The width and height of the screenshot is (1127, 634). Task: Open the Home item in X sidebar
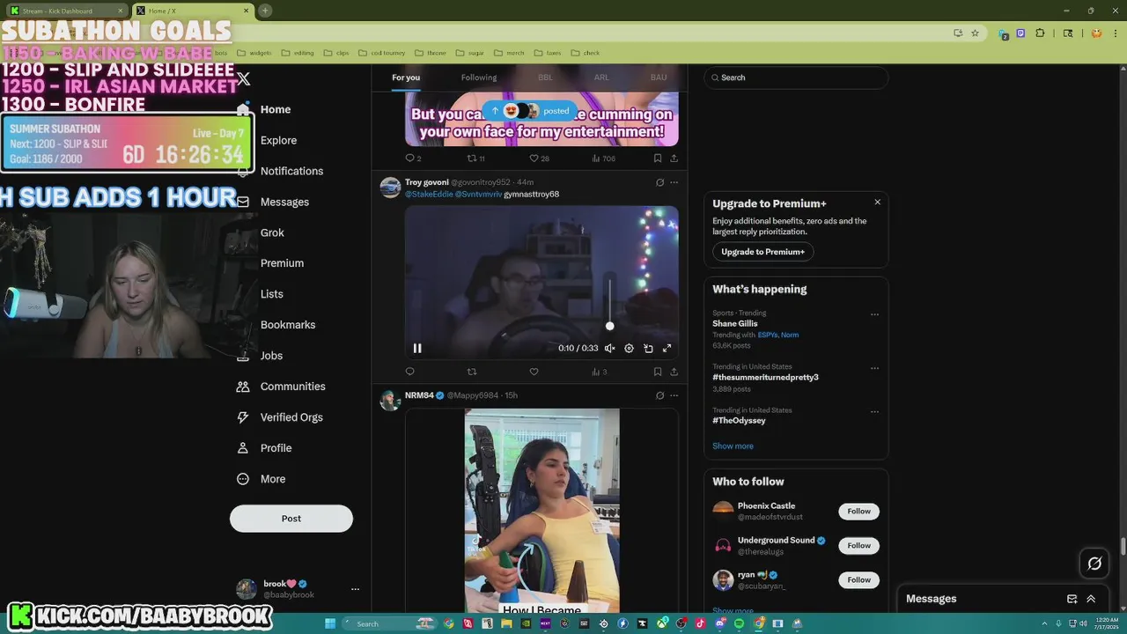(275, 109)
